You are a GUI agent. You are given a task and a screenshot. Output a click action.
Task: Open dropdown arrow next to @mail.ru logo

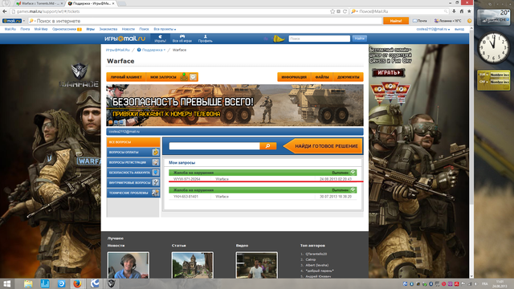tap(24, 21)
